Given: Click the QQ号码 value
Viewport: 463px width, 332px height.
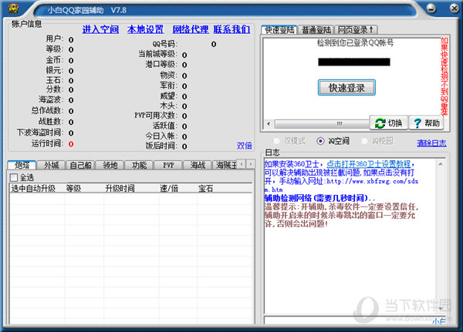Looking at the screenshot, I should point(214,44).
